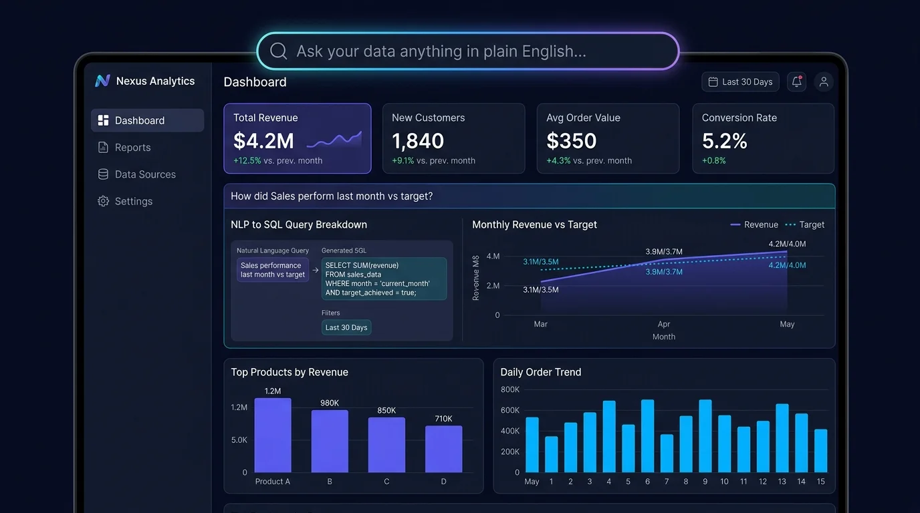The width and height of the screenshot is (920, 513).
Task: Open the user profile avatar icon
Action: pos(824,81)
